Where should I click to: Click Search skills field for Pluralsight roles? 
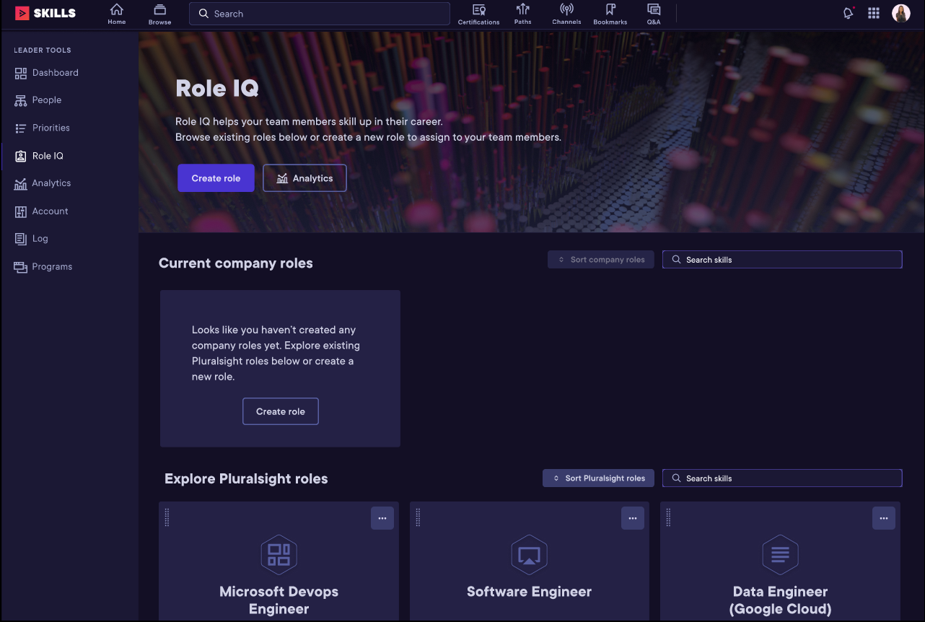[782, 478]
